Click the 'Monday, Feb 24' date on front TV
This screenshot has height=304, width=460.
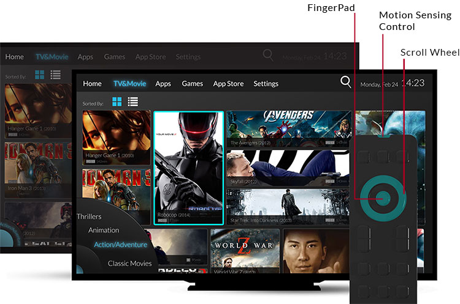click(379, 84)
